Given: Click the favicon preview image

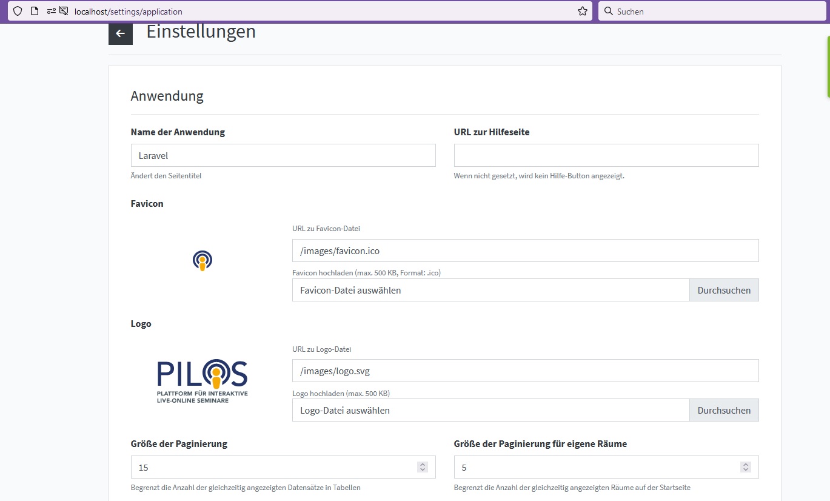Looking at the screenshot, I should (202, 260).
